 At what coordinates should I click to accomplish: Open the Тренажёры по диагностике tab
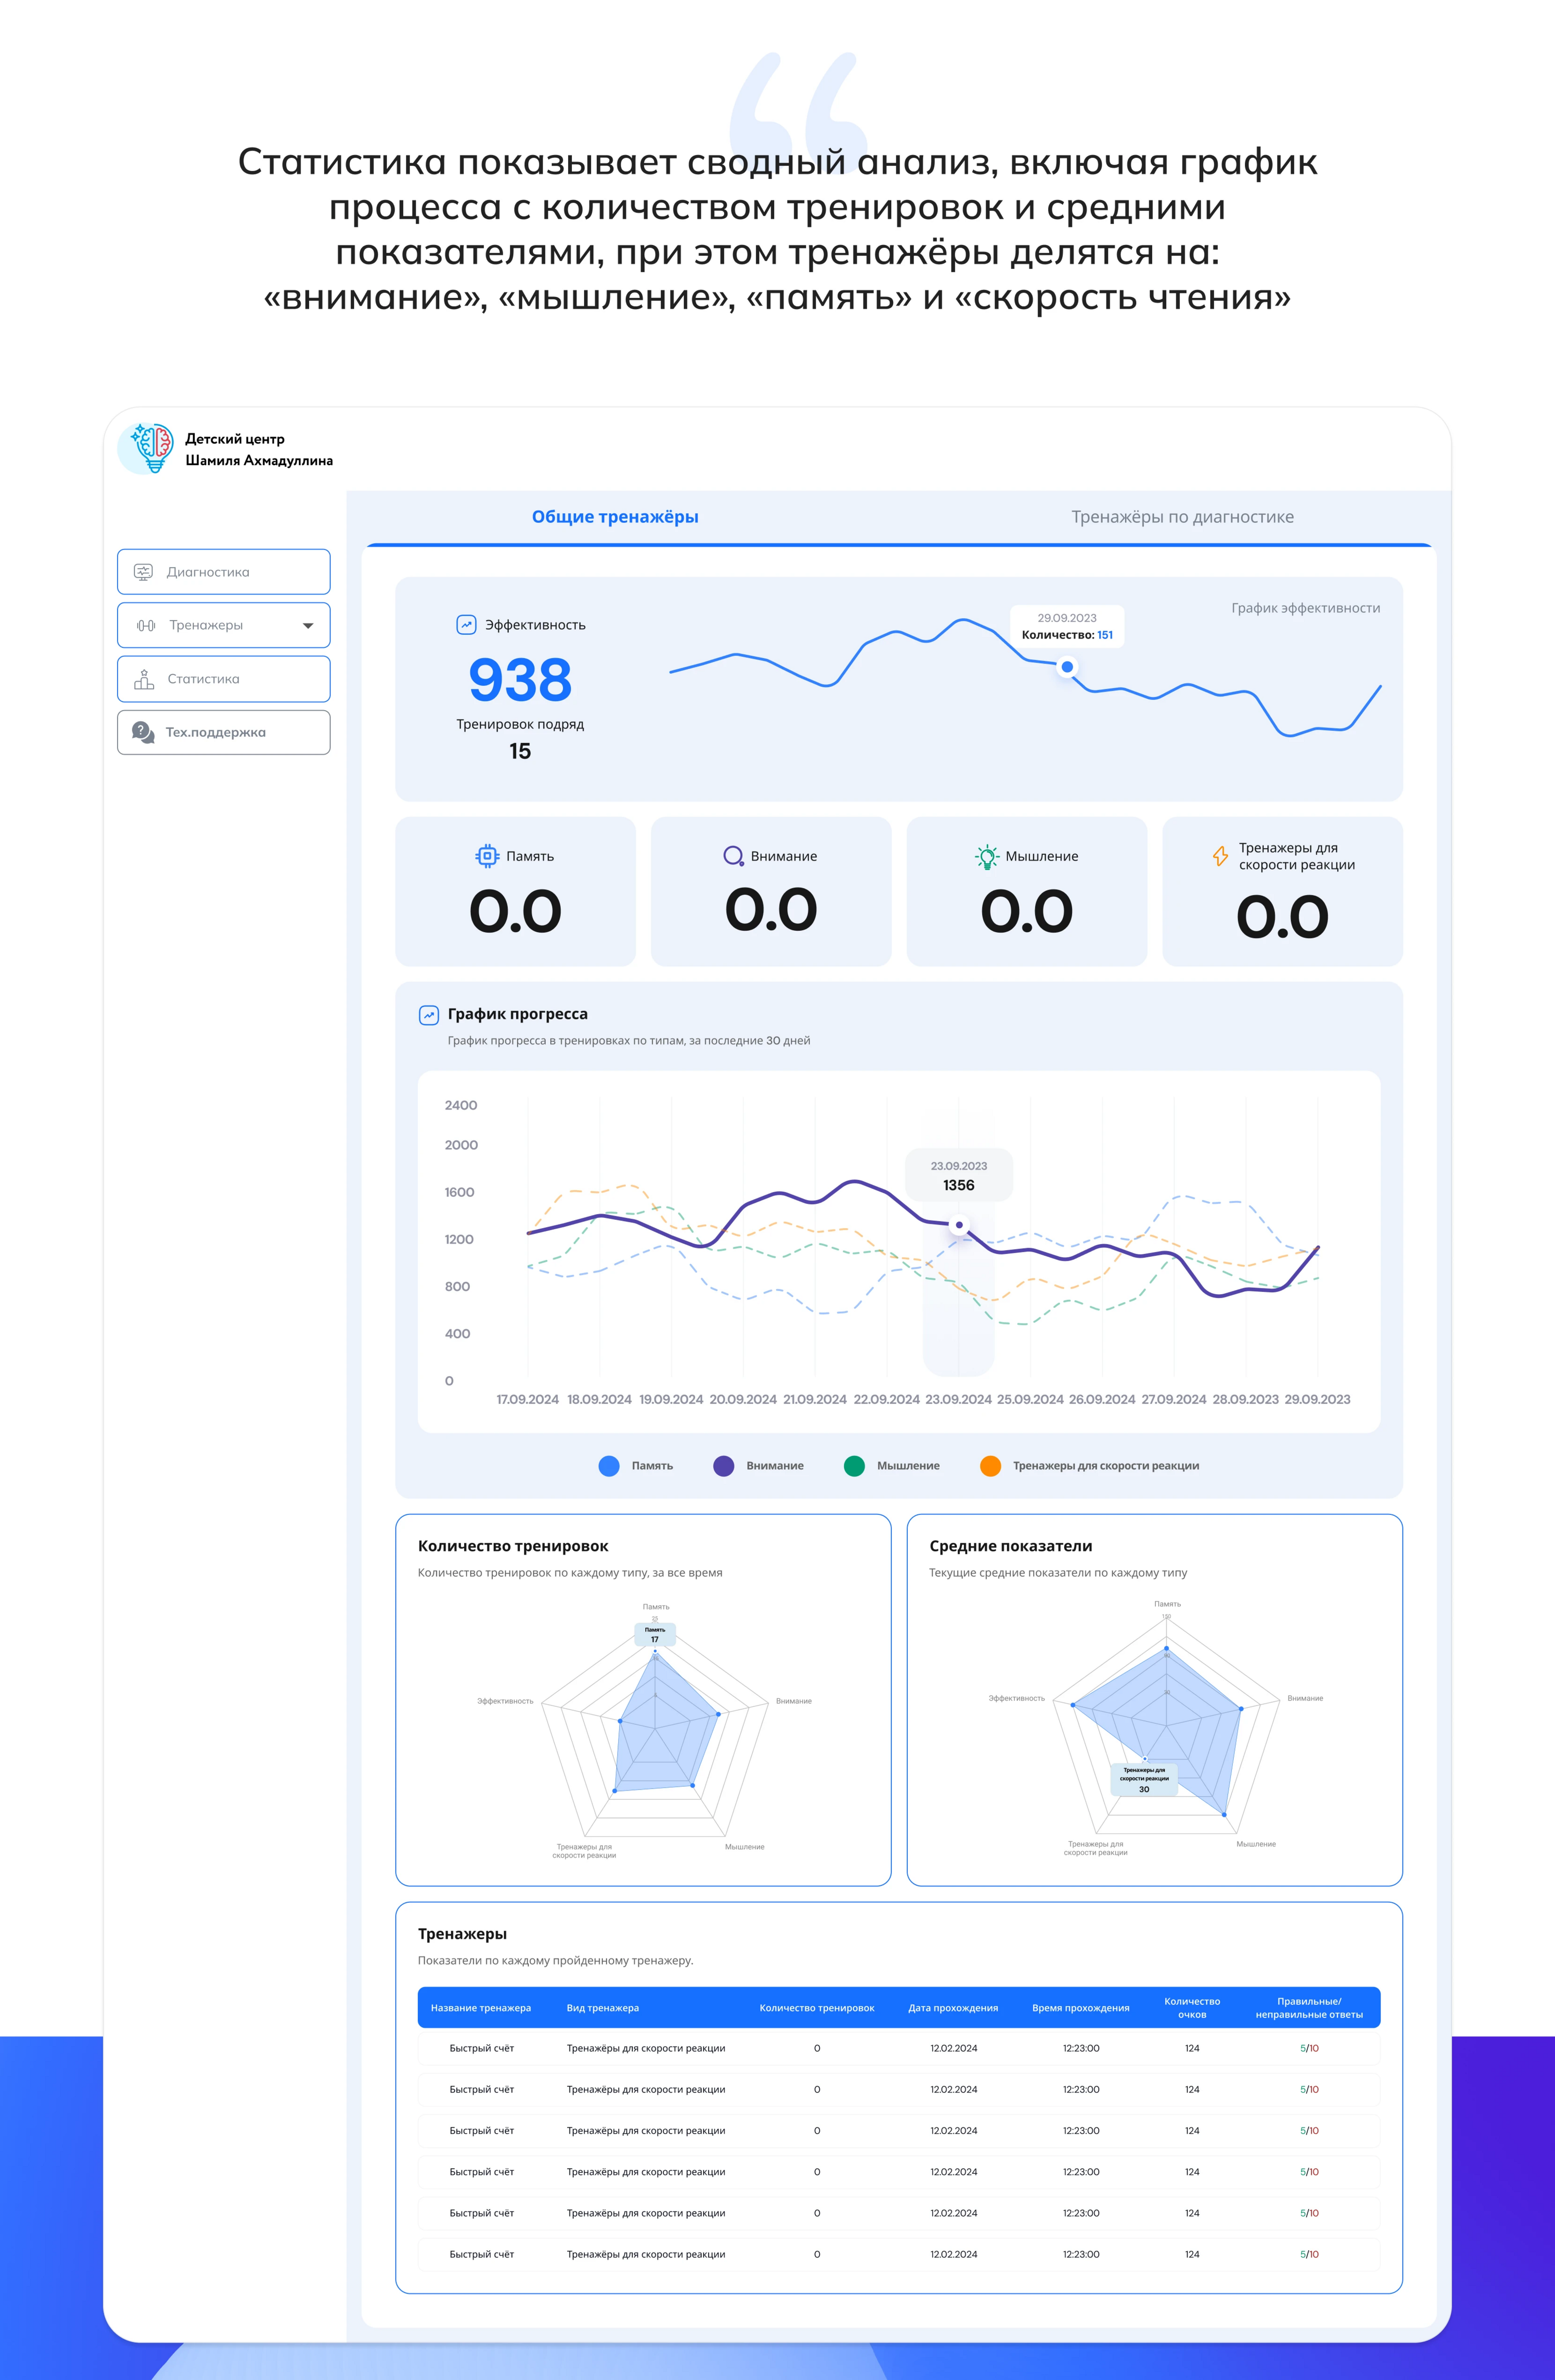coord(1182,517)
